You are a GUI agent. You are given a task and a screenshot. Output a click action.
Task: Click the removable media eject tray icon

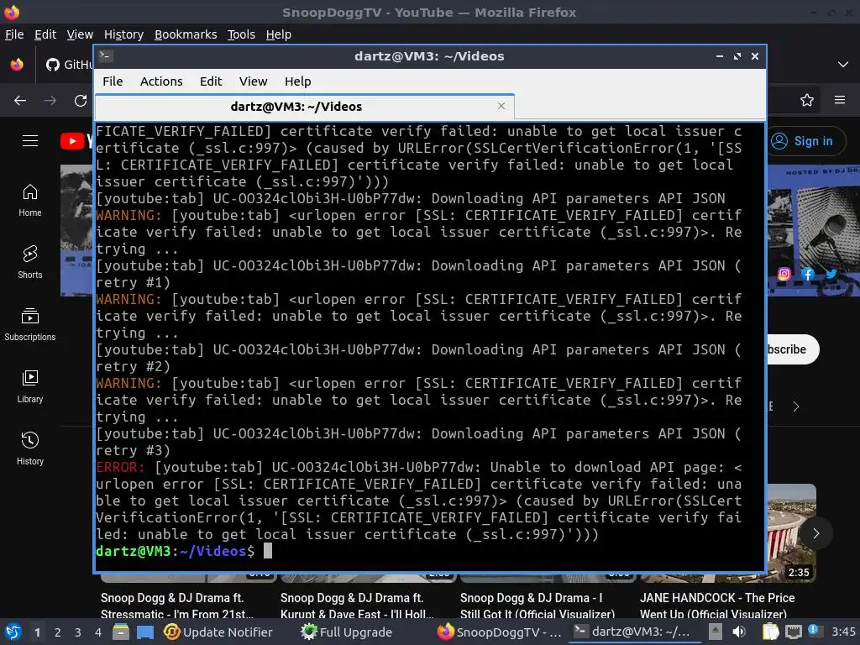[x=716, y=632]
